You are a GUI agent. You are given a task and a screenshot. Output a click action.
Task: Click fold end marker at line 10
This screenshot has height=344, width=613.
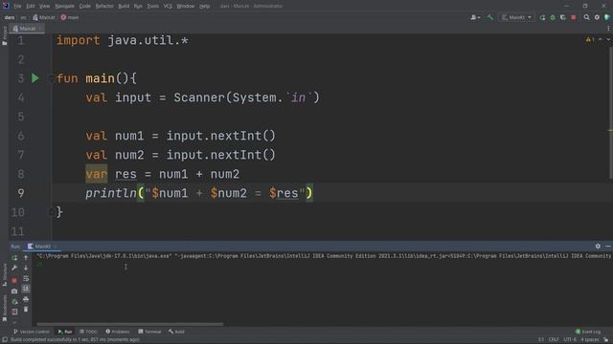pos(51,212)
